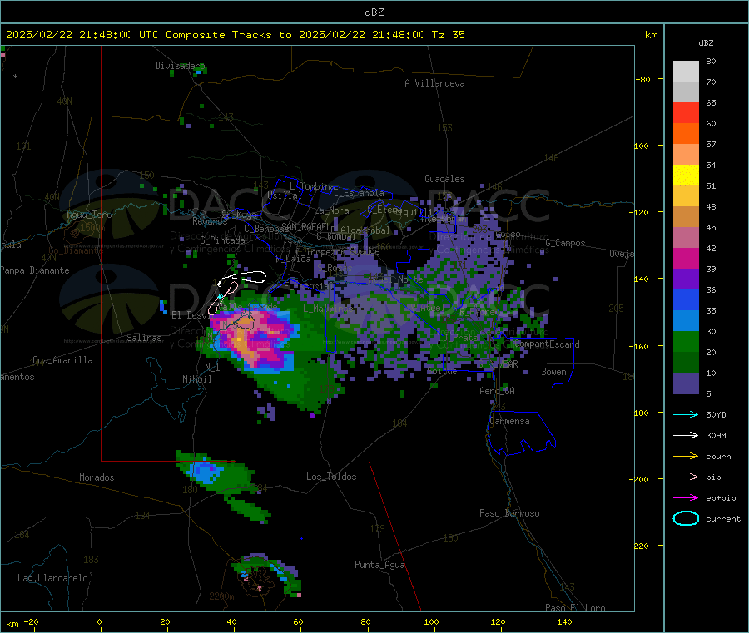Click the '60' km tick on bottom axis
The image size is (749, 633).
298,621
